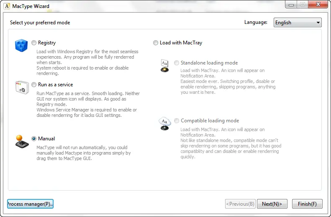This screenshot has height=217, width=331.
Task: Close the MacType Wizard window
Action: (x=318, y=4)
